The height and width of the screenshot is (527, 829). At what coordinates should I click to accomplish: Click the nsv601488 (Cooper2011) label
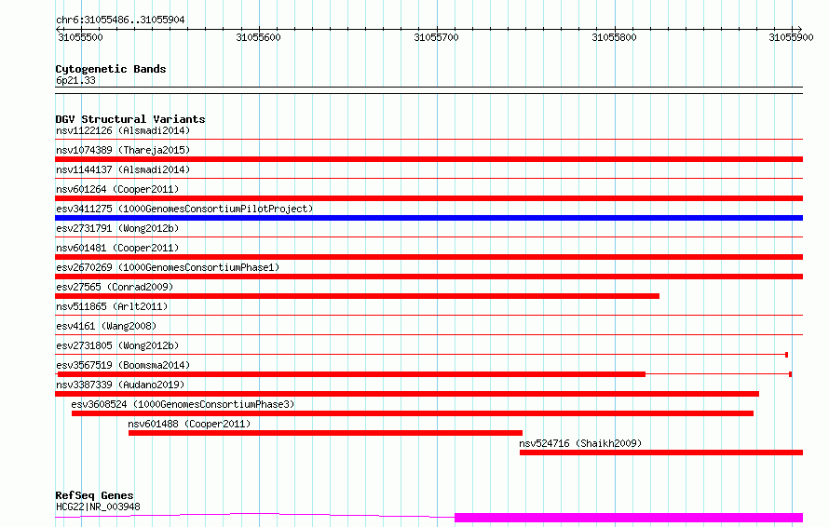click(189, 424)
